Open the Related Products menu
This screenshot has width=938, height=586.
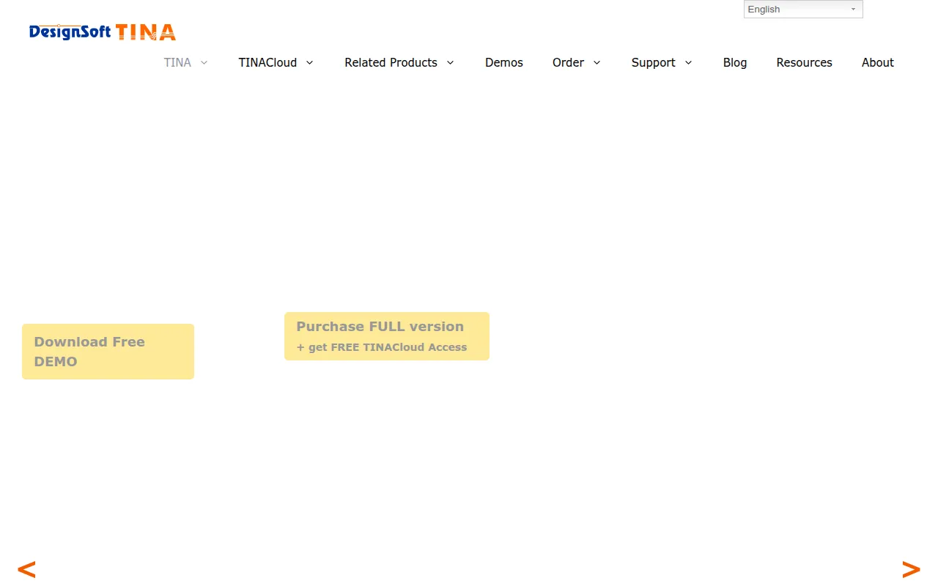391,63
